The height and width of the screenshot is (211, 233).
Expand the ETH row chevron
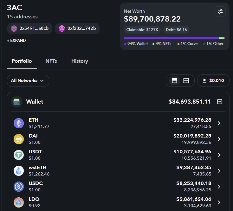219,123
